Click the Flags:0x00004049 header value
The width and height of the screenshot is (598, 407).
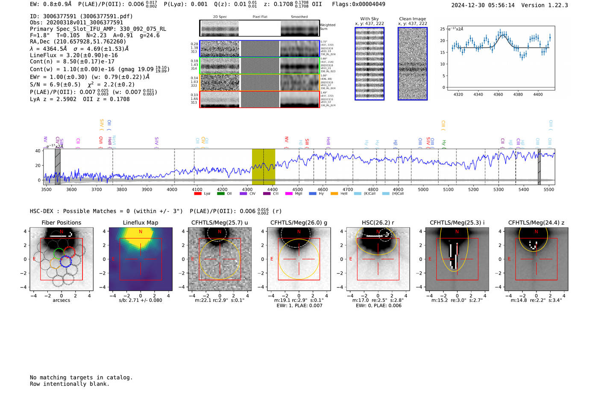(x=359, y=4)
